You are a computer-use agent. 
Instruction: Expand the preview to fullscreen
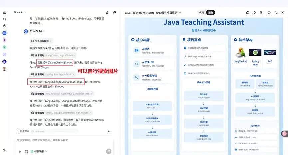[276, 13]
